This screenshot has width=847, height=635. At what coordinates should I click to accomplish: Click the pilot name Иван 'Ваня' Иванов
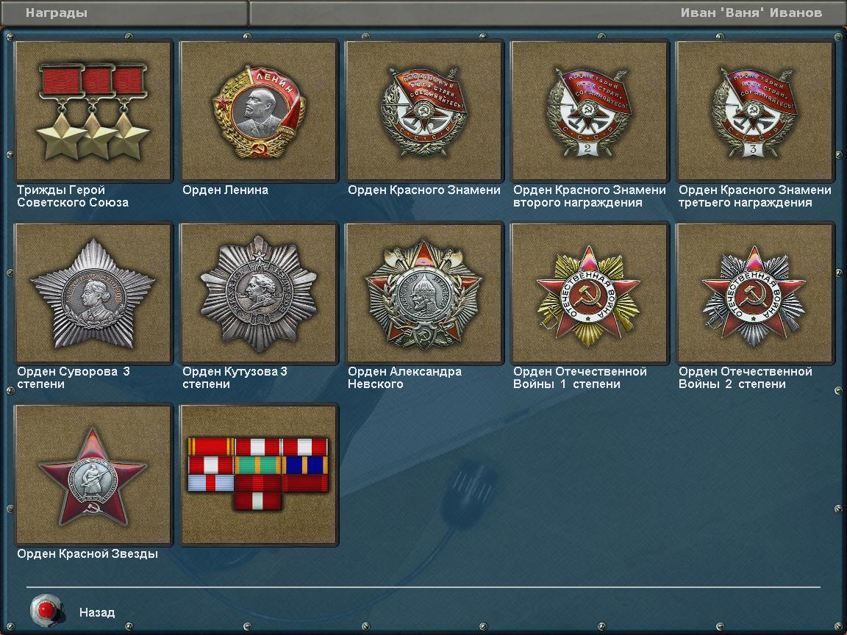pos(751,12)
